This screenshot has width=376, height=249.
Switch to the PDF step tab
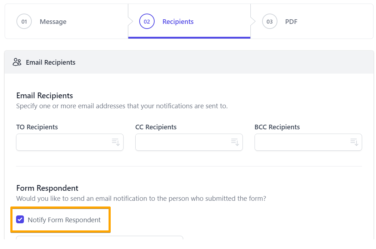pos(291,22)
